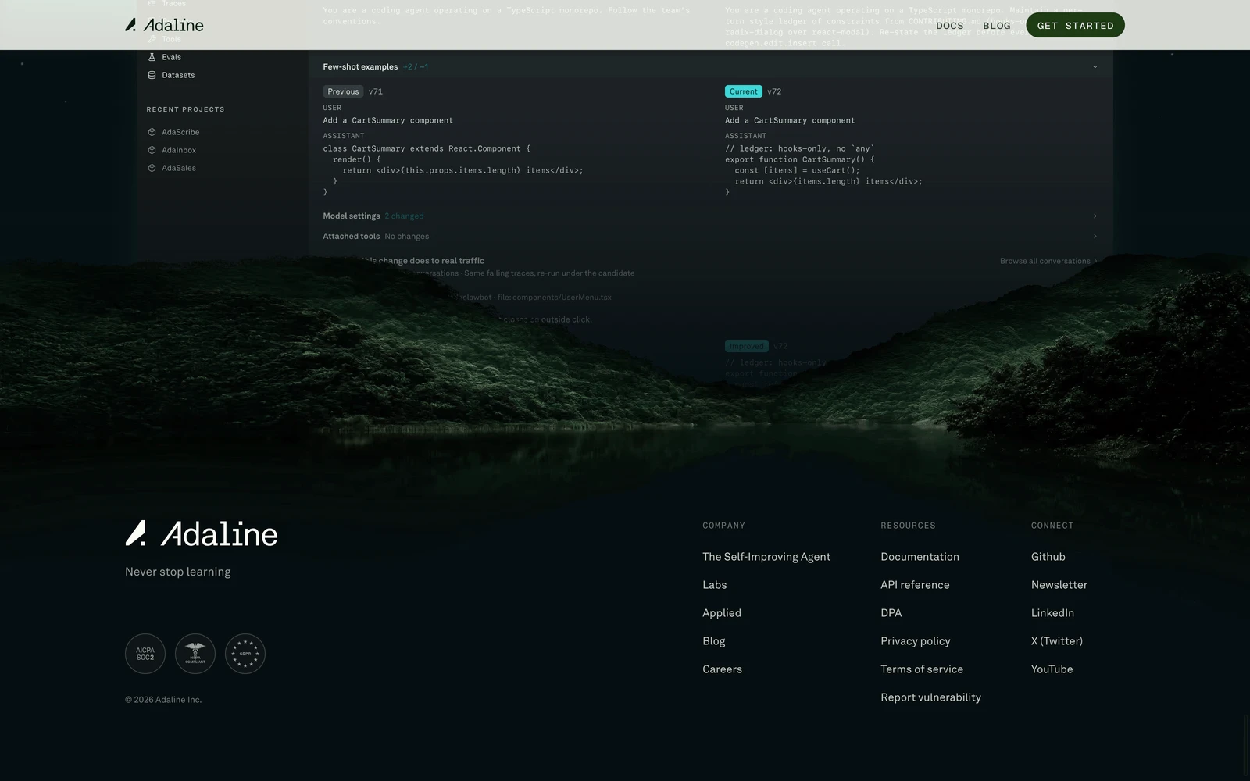1250x781 pixels.
Task: Click the AdaSales project cube icon
Action: [x=152, y=168]
